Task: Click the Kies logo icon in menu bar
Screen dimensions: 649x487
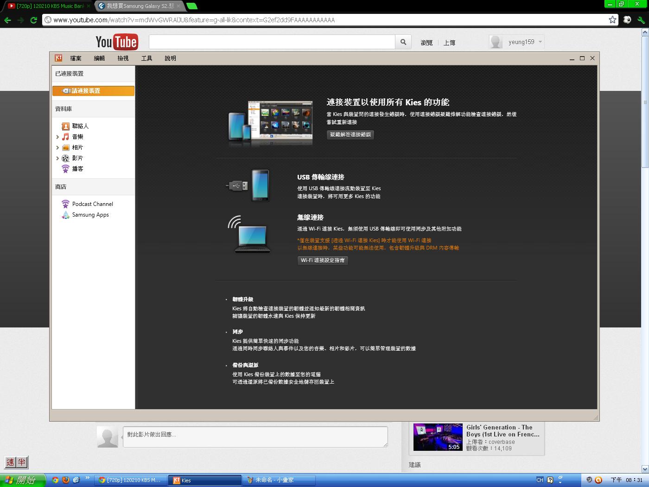Action: 58,58
